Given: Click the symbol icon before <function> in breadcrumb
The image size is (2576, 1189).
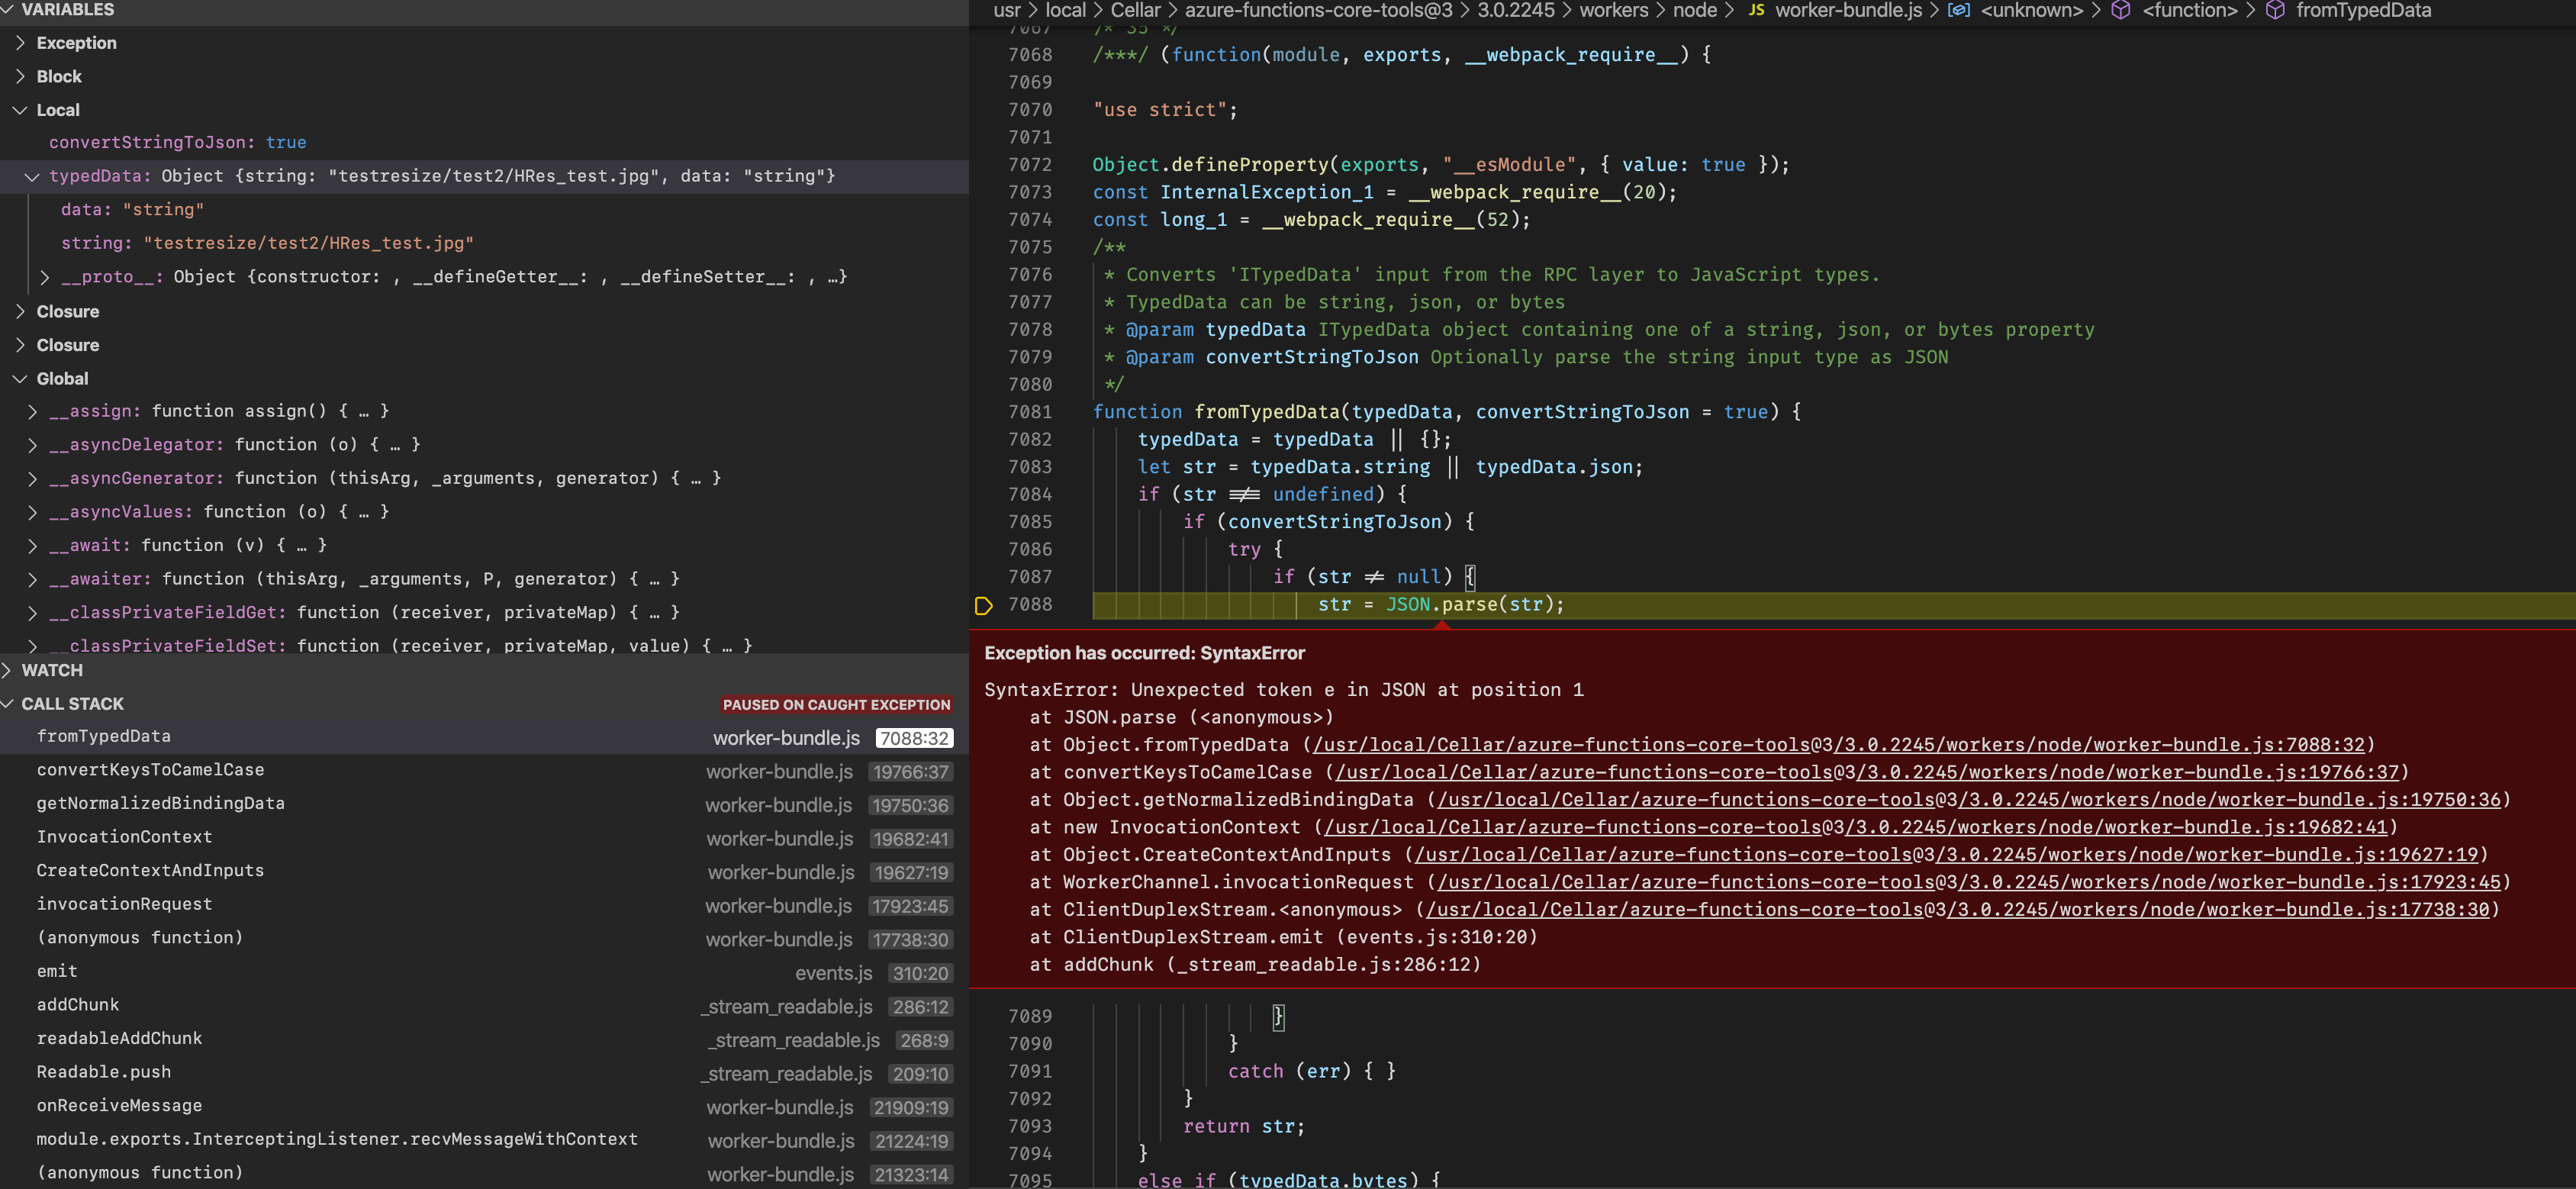Looking at the screenshot, I should coord(2120,11).
